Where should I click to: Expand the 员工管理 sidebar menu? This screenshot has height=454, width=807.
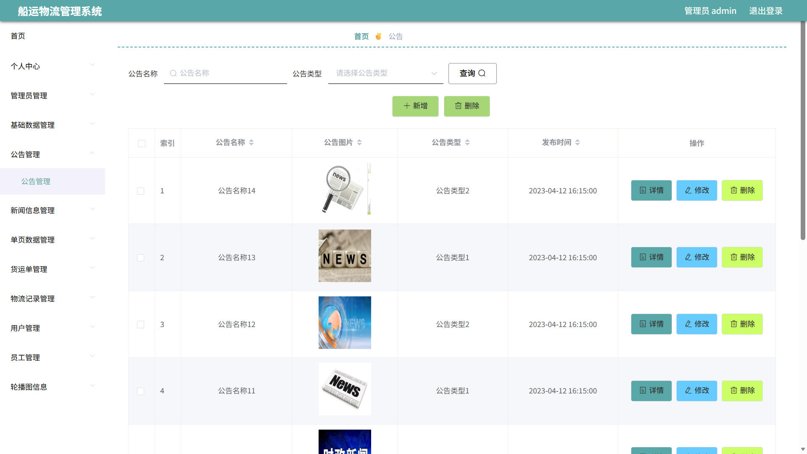point(53,357)
